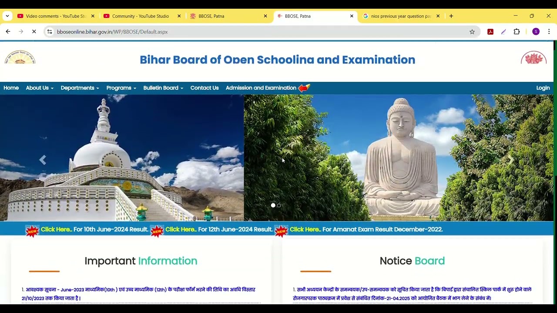
Task: Open a new browser tab
Action: [451, 16]
